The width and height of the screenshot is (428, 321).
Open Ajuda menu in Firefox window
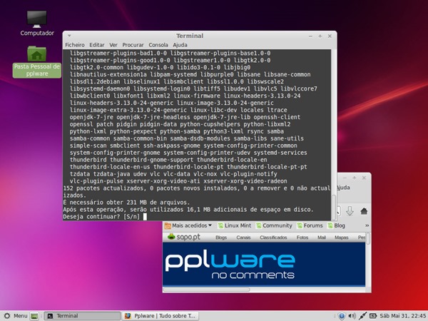(343, 188)
